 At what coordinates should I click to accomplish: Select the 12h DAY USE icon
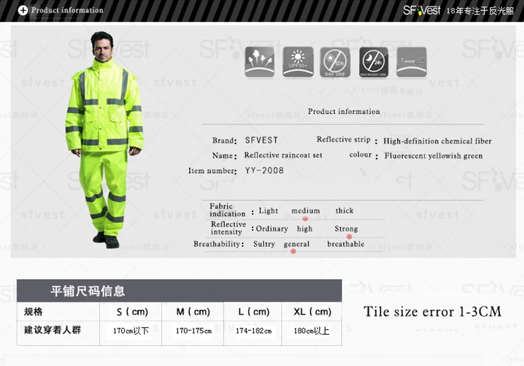[335, 62]
